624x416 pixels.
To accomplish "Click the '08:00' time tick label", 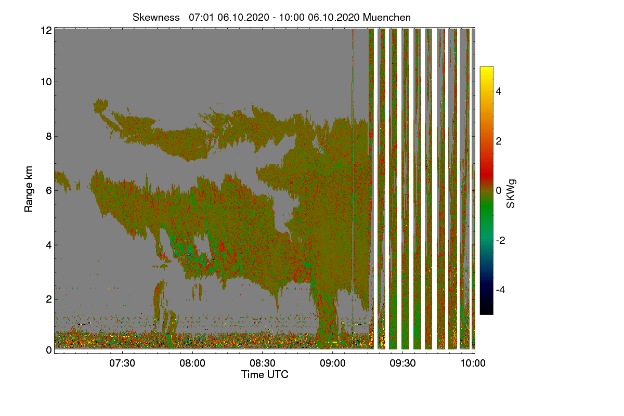I will [x=192, y=363].
